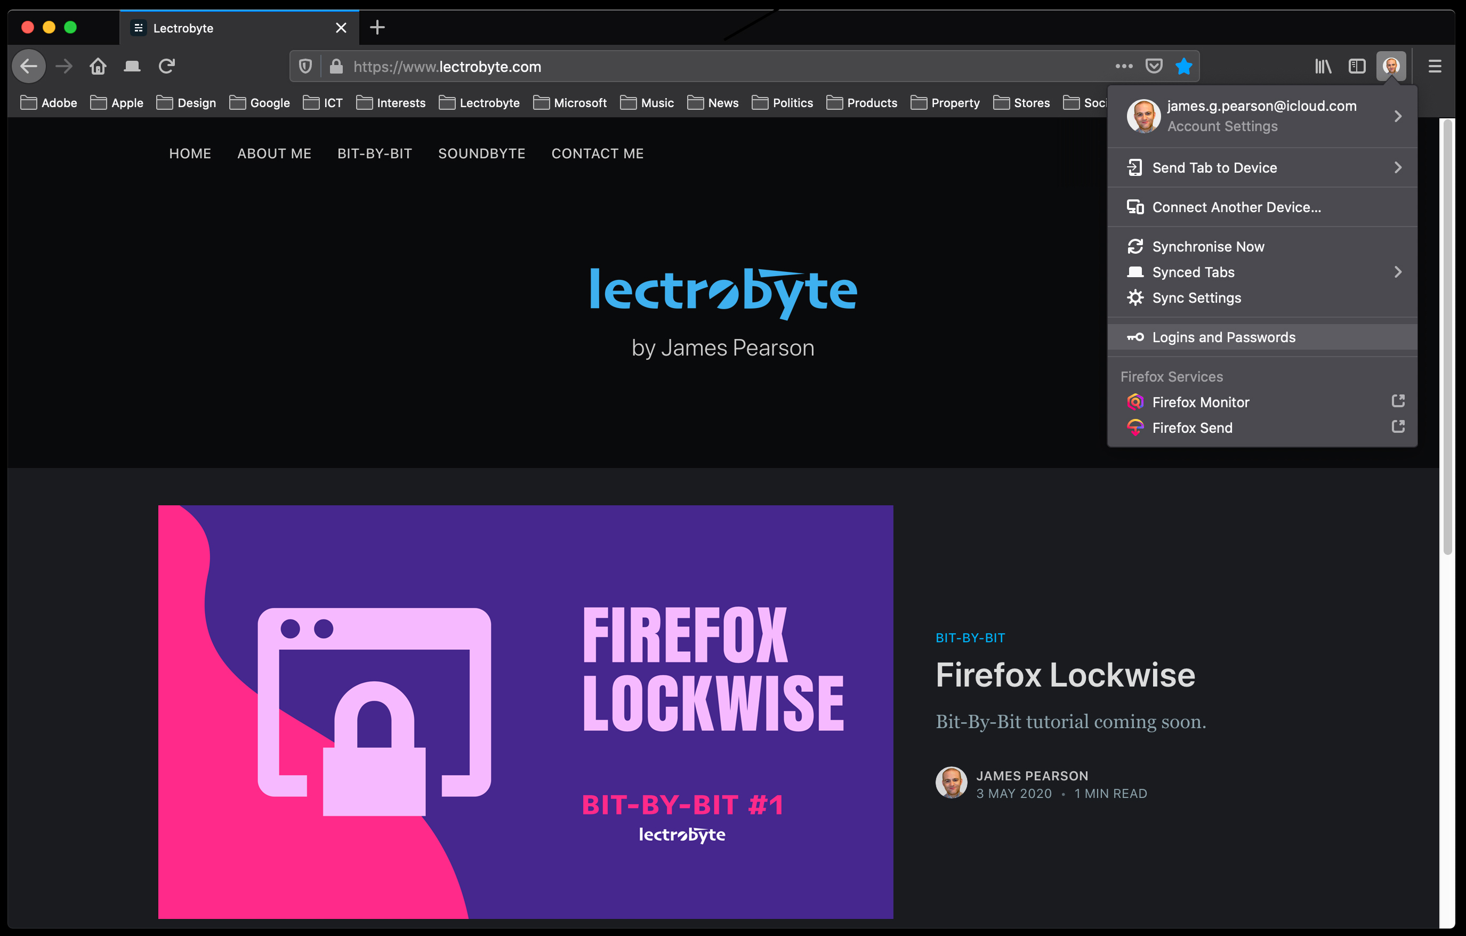Open the Property bookmarks folder
Viewport: 1466px width, 936px height.
[946, 103]
